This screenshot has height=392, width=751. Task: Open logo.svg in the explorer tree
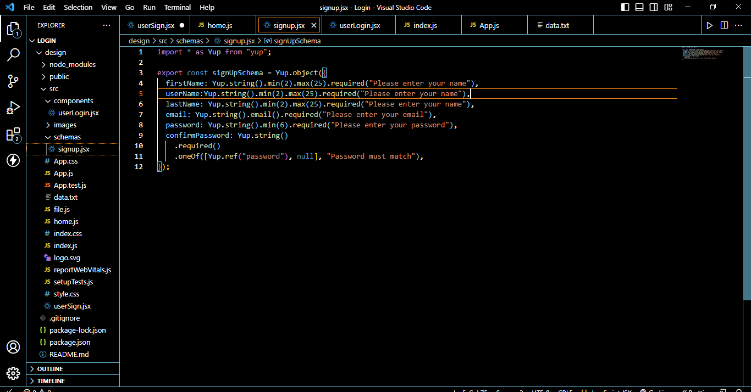tap(73, 258)
